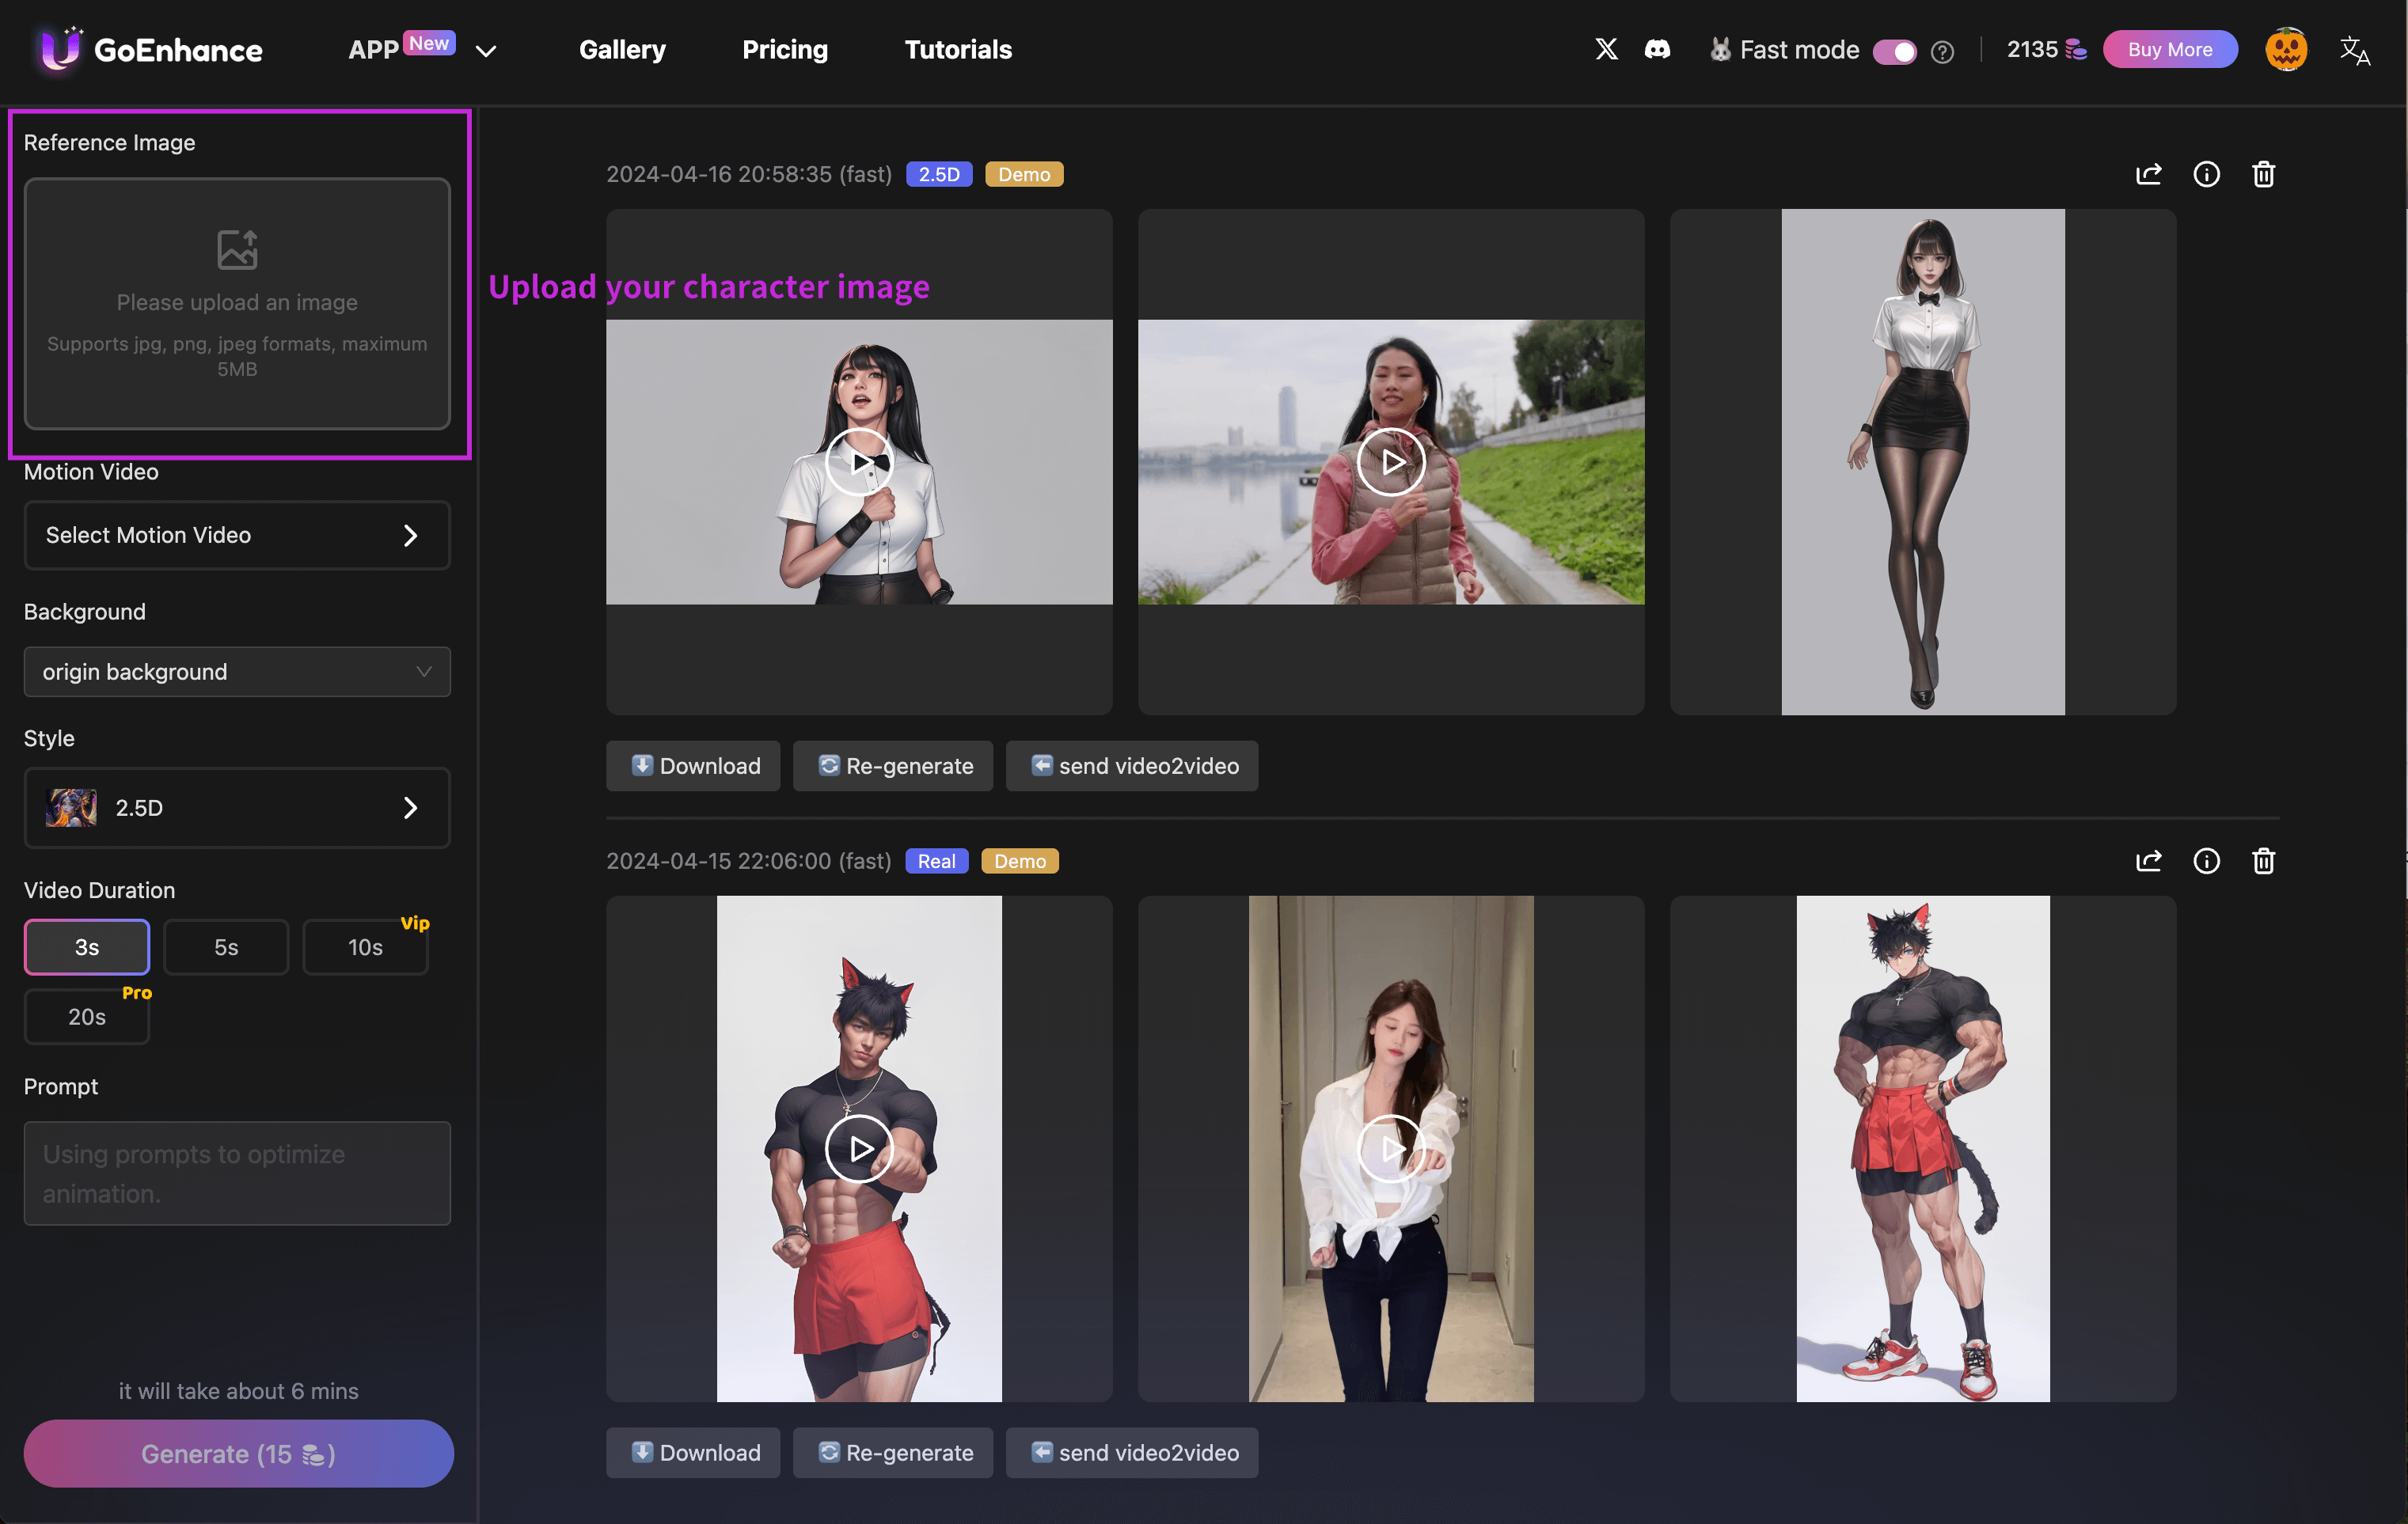Send 2024-04-15 result to video2video

pos(1132,1452)
